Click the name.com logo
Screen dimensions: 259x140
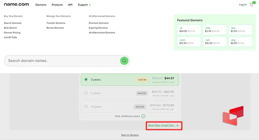click(16, 4)
